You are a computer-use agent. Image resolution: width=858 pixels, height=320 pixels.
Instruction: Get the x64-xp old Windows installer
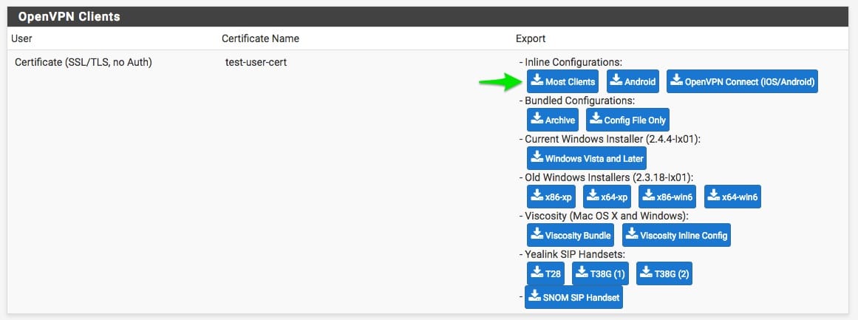(x=607, y=197)
